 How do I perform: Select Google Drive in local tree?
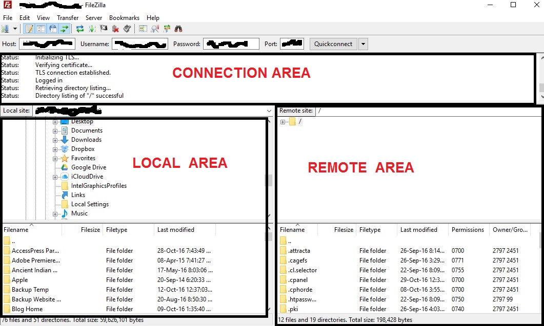click(x=89, y=167)
